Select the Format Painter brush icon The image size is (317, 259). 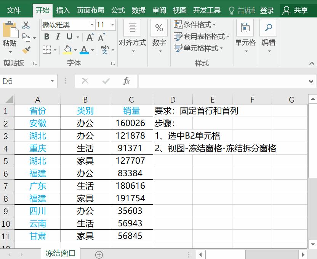pyautogui.click(x=26, y=49)
